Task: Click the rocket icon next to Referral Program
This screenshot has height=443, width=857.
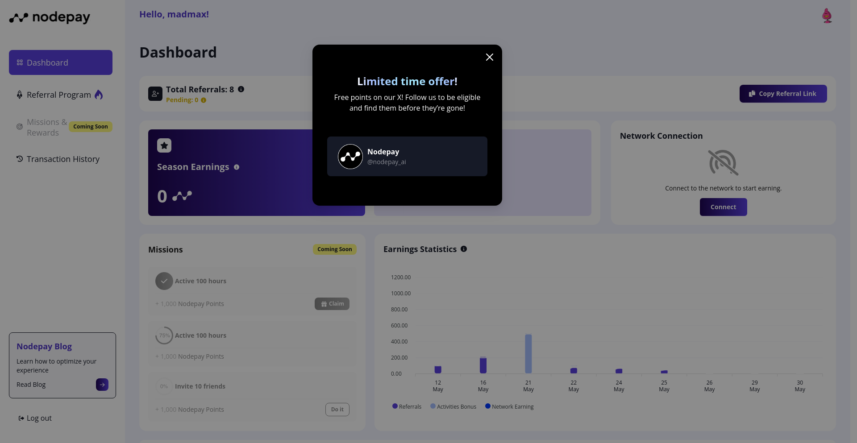Action: pos(20,95)
